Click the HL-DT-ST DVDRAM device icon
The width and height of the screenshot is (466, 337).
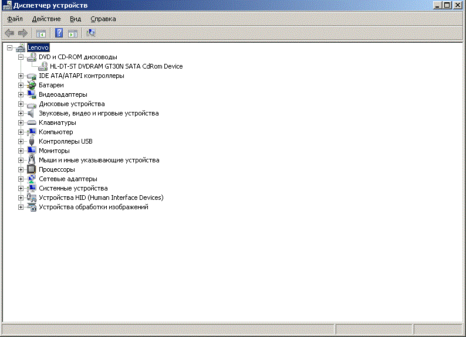[x=43, y=66]
